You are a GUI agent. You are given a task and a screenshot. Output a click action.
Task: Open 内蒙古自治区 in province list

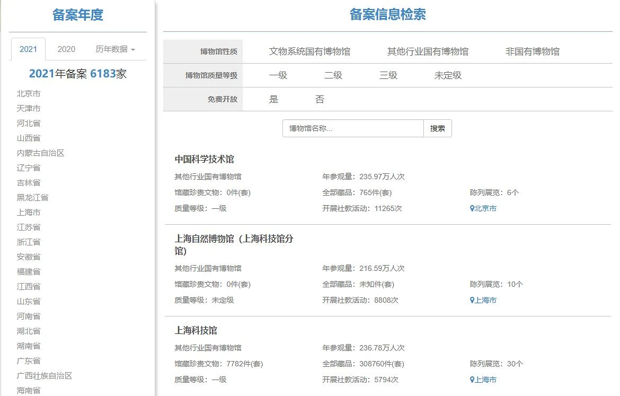pos(40,153)
